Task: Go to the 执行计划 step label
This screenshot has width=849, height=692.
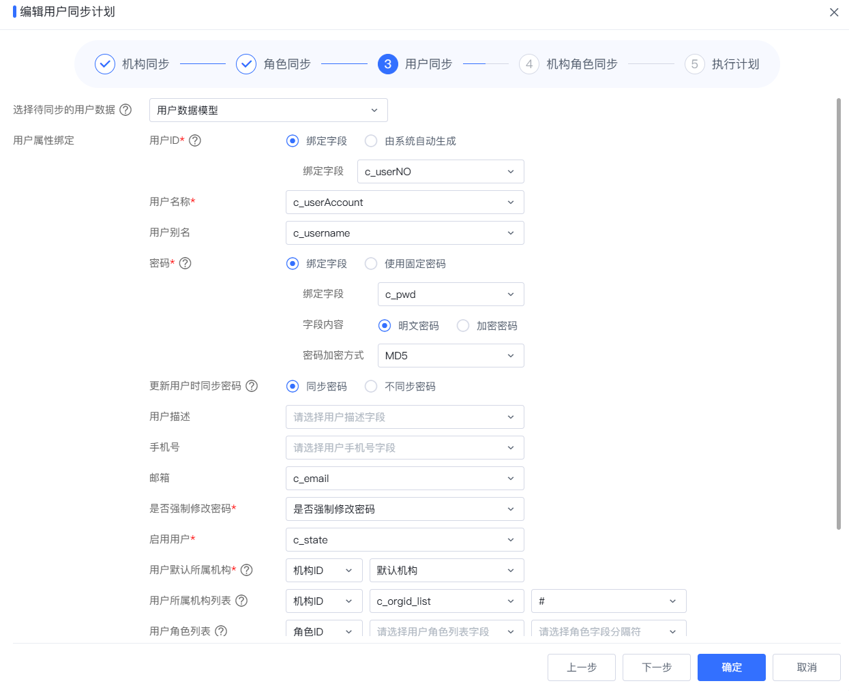Action: [x=735, y=64]
